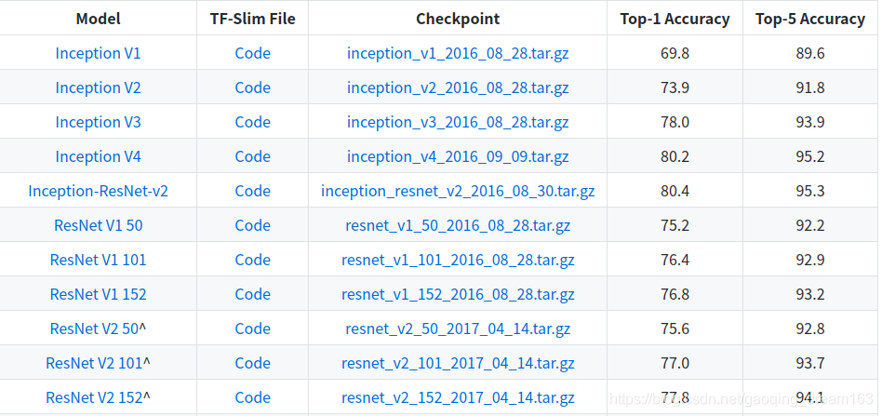Select Top-1 value 69.8 for Inception V1
882x416 pixels.
click(x=675, y=53)
